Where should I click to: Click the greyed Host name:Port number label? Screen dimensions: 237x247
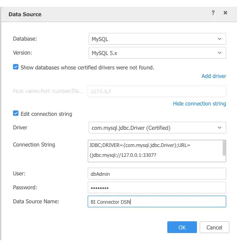[48, 91]
